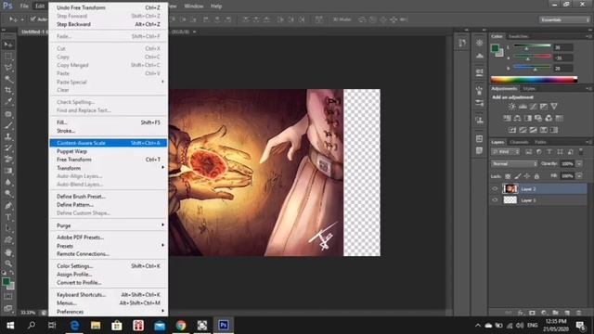This screenshot has height=334, width=594.
Task: Delete layer with the trash icon
Action: (578, 313)
